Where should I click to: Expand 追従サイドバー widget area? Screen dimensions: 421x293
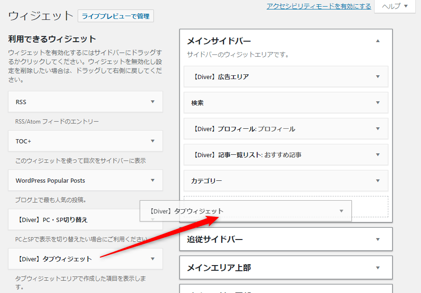[x=377, y=240]
